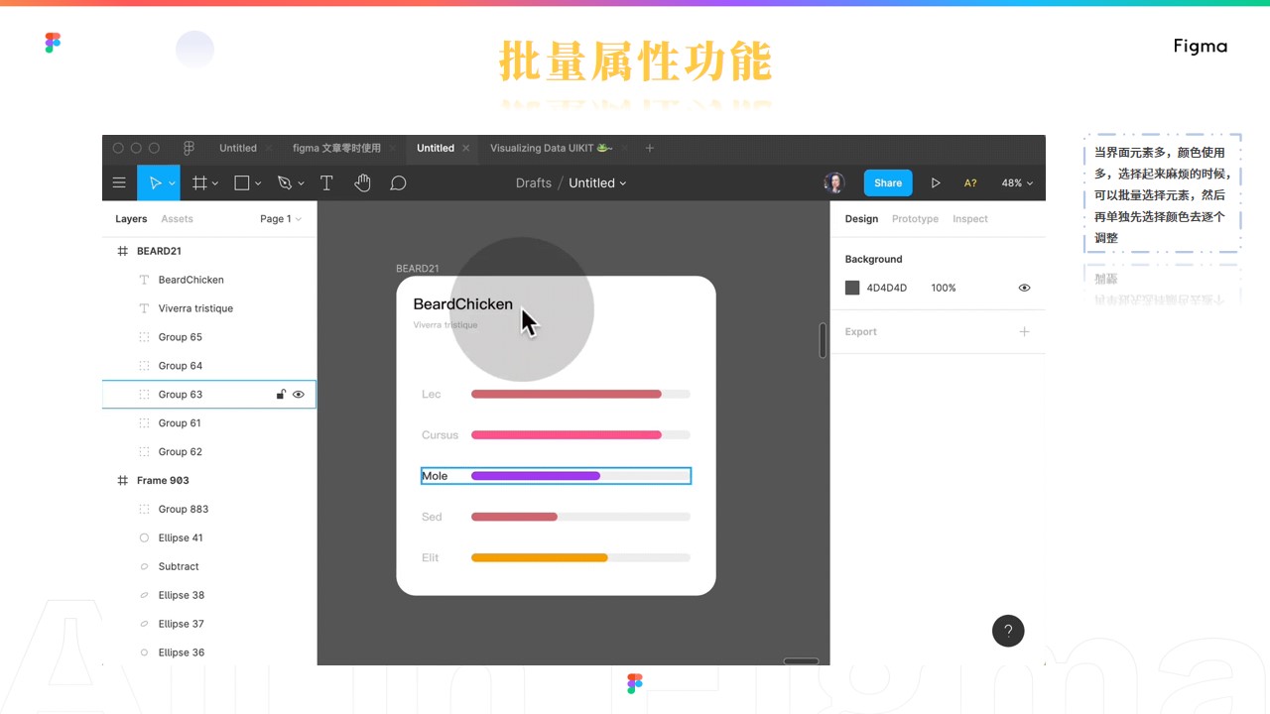This screenshot has width=1270, height=714.
Task: Open the hamburger main menu
Action: [119, 182]
